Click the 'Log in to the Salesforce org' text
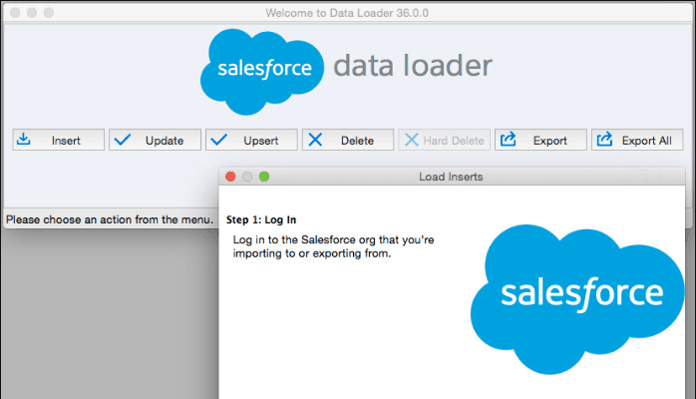The image size is (696, 399). (x=333, y=246)
